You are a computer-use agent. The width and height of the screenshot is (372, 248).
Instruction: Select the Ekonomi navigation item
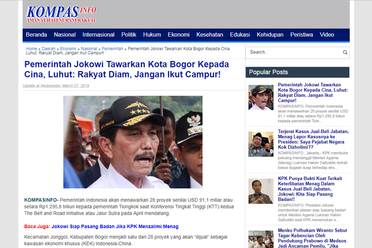point(179,35)
